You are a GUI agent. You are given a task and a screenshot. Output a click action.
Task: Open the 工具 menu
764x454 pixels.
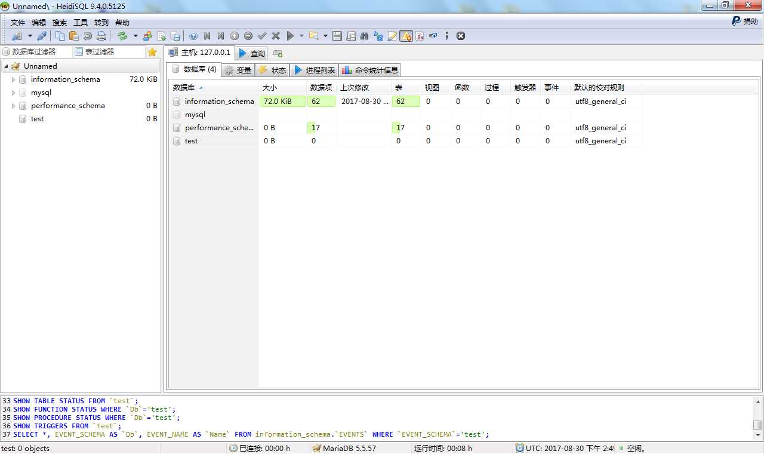tap(81, 22)
